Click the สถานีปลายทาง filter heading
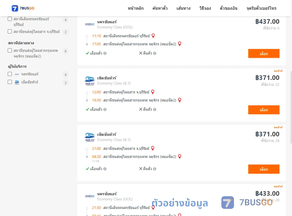 pos(21,43)
